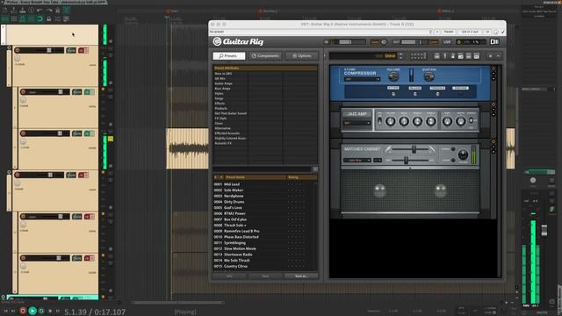The width and height of the screenshot is (562, 316).
Task: Toggle the noise gate button in header
Action: click(375, 42)
